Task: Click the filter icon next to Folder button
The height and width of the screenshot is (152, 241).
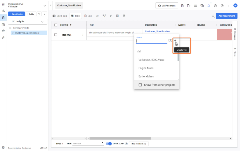Action: tap(39, 14)
